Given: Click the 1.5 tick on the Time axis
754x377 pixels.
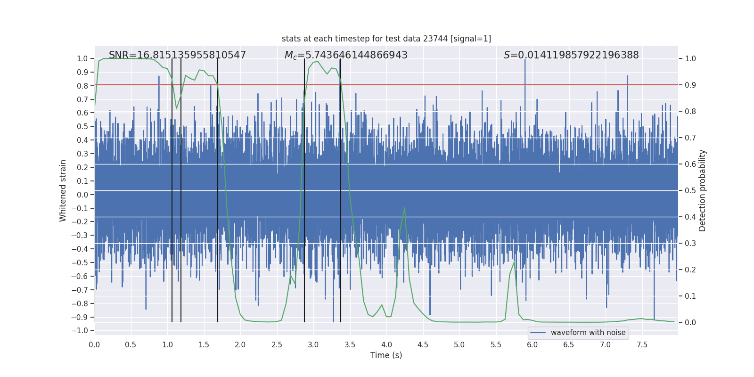Looking at the screenshot, I should 204,344.
